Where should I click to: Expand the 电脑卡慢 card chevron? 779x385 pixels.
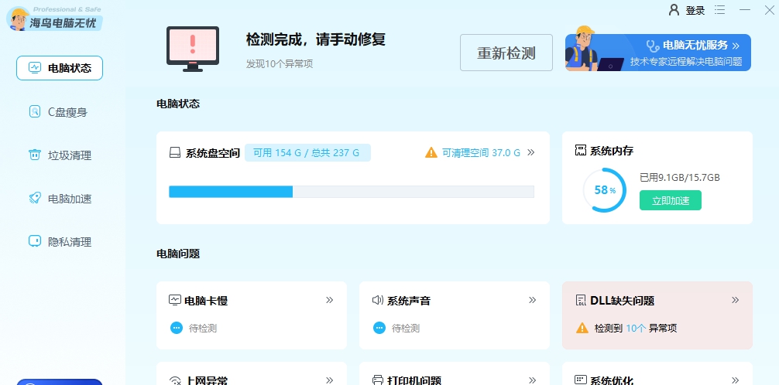pyautogui.click(x=329, y=300)
